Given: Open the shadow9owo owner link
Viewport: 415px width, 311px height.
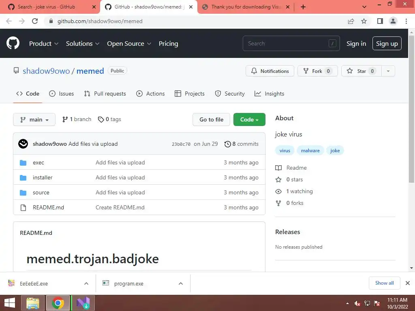Looking at the screenshot, I should [46, 71].
